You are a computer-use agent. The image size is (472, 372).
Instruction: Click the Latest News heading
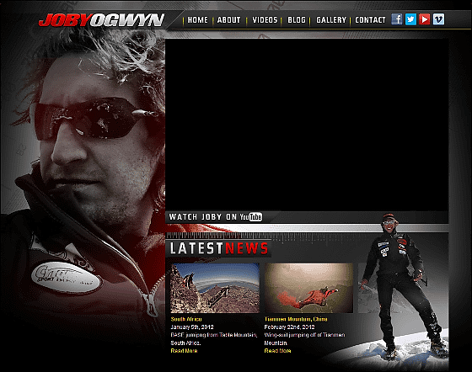pos(219,248)
